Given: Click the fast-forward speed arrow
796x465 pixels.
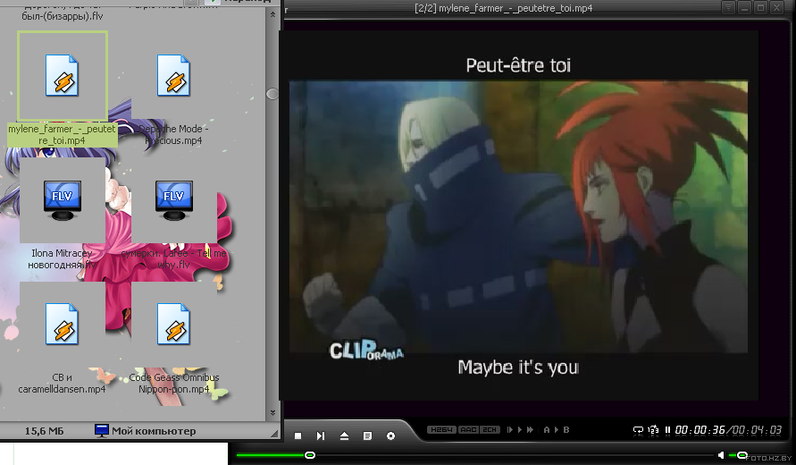Looking at the screenshot, I should click(530, 430).
